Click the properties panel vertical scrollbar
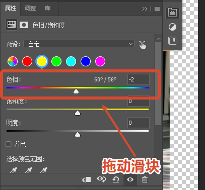Screen dimensions: 205x190 (x=158, y=84)
